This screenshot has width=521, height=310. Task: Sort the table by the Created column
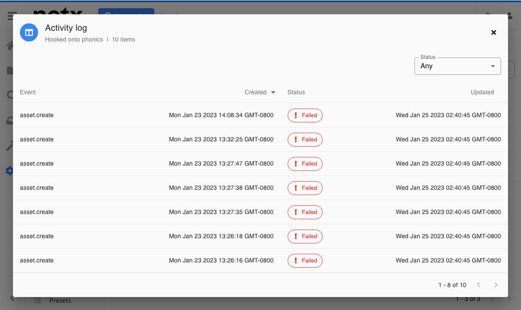(260, 92)
